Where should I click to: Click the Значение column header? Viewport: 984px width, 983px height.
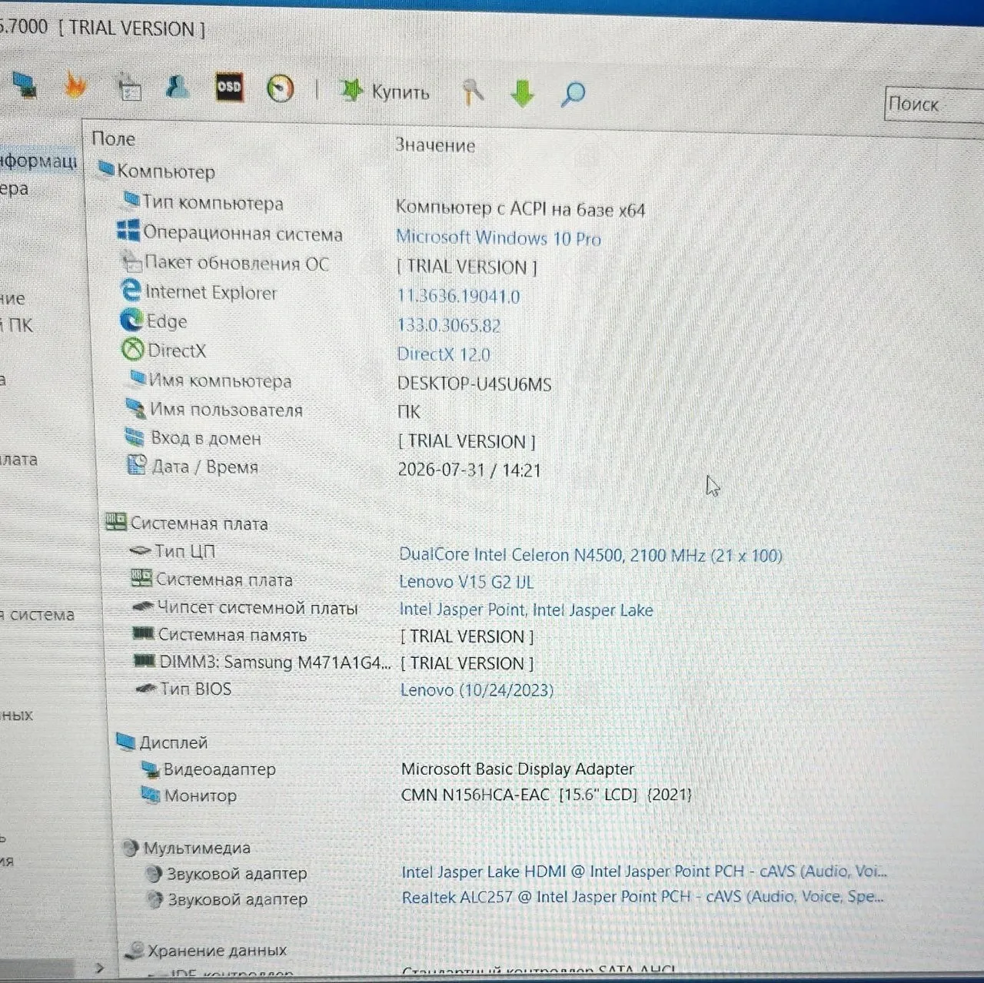click(x=435, y=145)
